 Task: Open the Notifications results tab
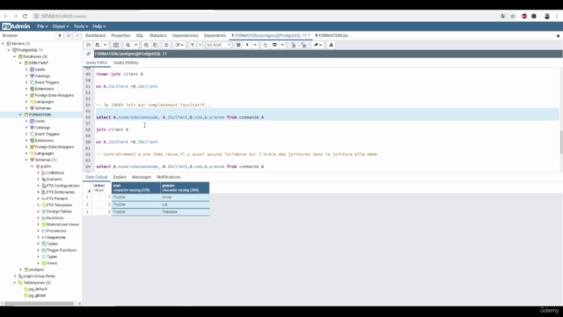point(168,177)
